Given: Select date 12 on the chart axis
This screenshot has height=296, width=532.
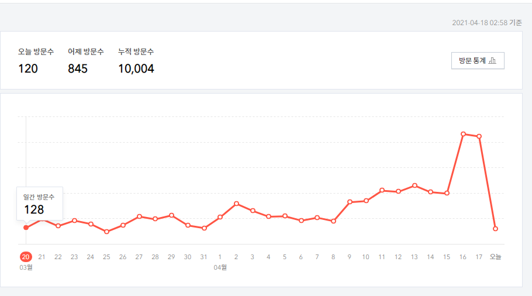Looking at the screenshot, I should click(x=398, y=257).
